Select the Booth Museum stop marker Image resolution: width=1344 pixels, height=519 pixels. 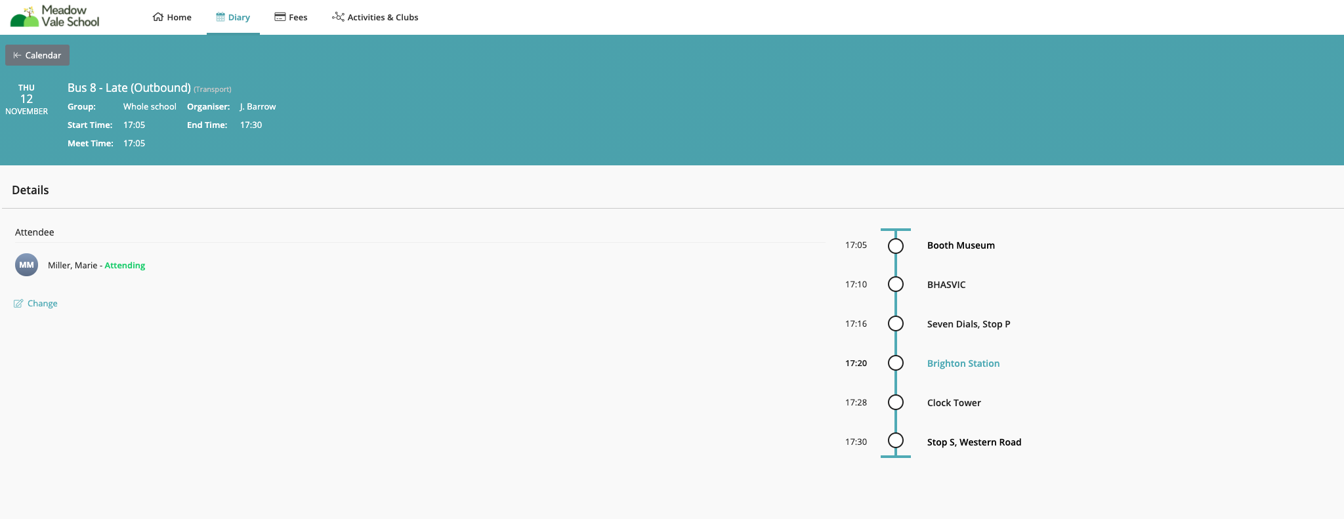[896, 245]
